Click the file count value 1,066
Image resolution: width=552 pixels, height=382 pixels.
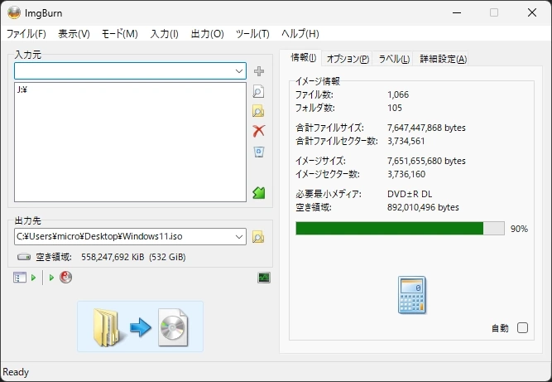tap(398, 94)
